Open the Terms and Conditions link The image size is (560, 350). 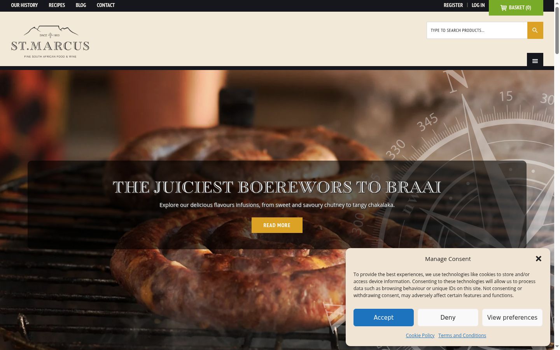462,335
